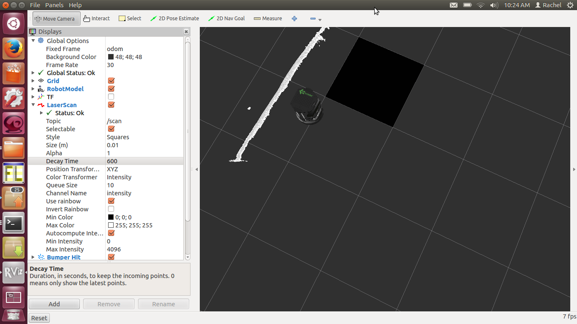Choose the 2D Nav Goal tool
577x324 pixels.
[226, 19]
